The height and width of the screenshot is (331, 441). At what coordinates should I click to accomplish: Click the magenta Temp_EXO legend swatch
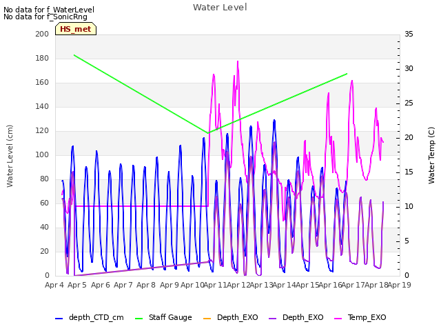click(338, 319)
